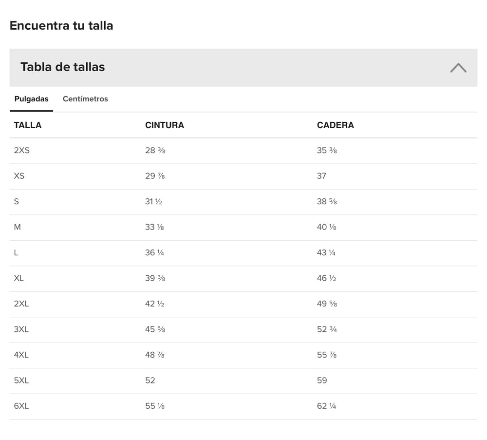Screen dimensions: 487x440
Task: Click the 3XL size row label
Action: tap(21, 329)
